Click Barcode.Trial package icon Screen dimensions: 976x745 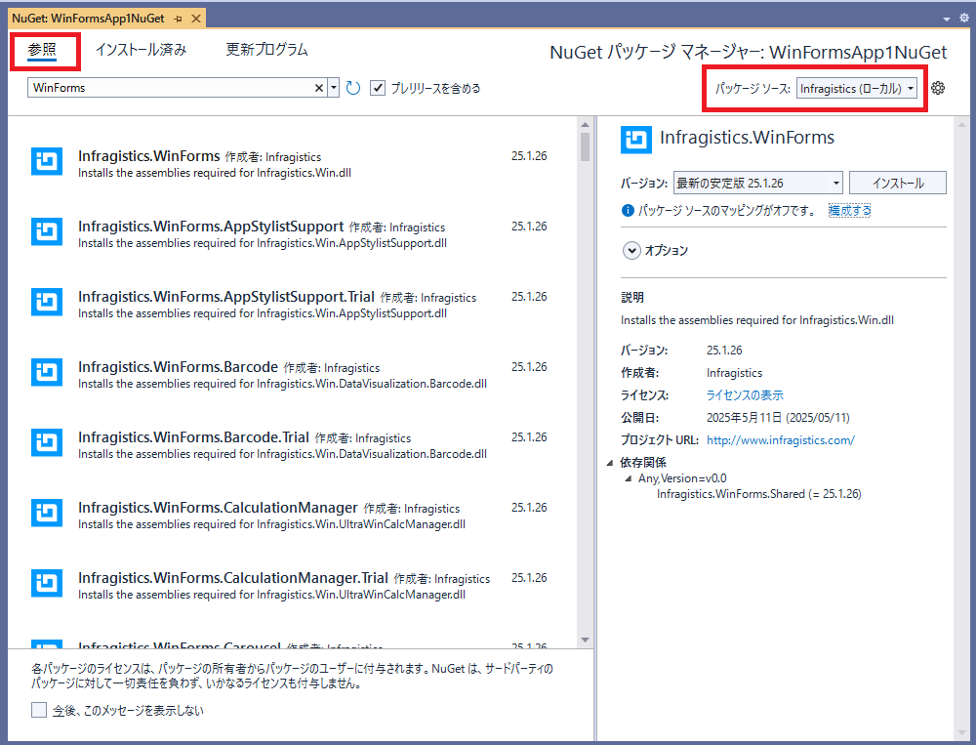click(47, 443)
